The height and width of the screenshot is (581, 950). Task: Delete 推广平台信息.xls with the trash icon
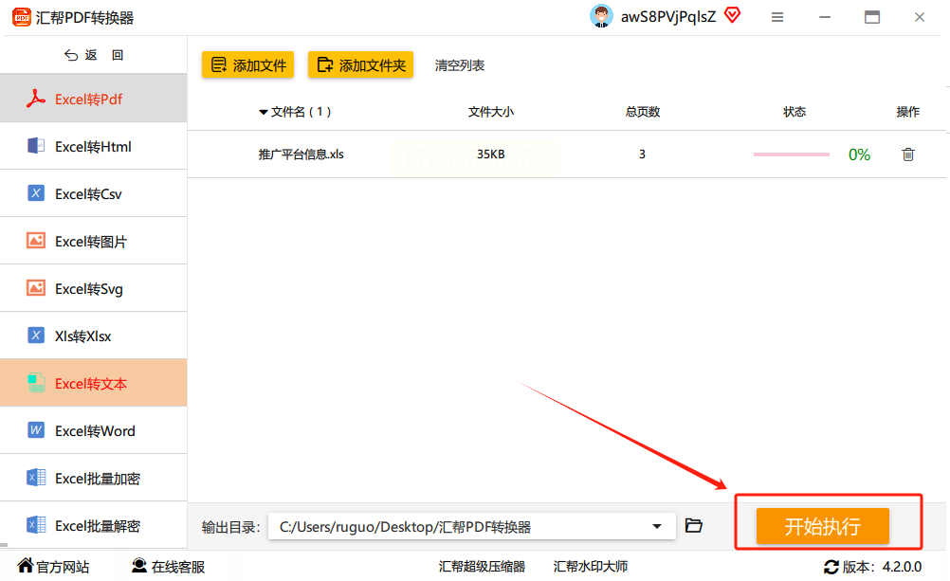907,154
